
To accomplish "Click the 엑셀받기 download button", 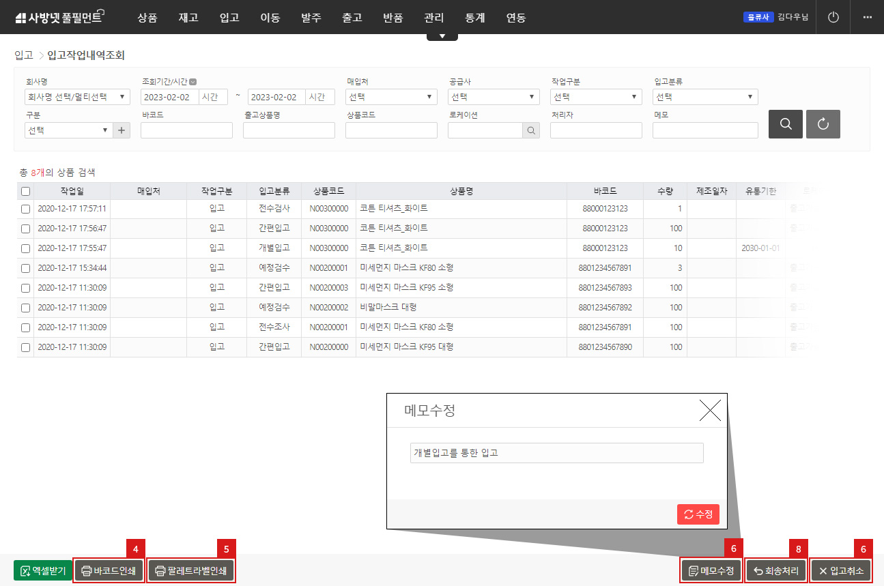I will (x=42, y=570).
